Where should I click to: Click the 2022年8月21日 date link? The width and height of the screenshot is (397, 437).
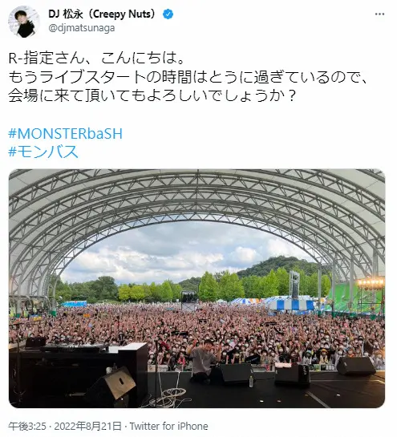coord(87,426)
